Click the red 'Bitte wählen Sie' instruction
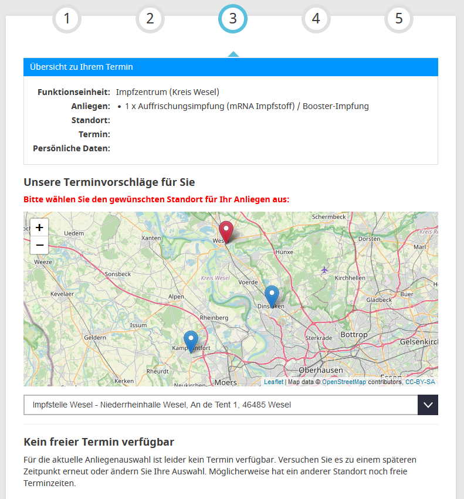464x499 pixels. (x=157, y=199)
